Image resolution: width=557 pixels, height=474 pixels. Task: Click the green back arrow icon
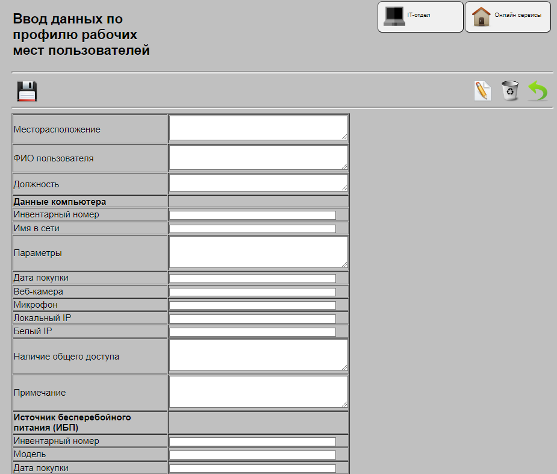[538, 91]
